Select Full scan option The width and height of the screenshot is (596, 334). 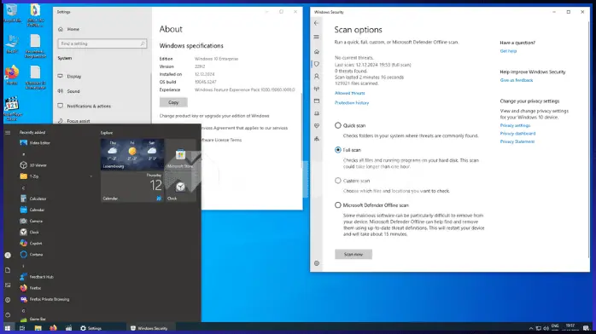pos(338,150)
